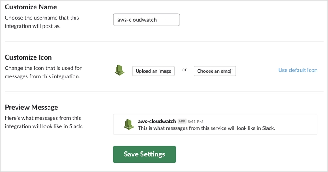Click the AWS CloudWatch icon beside Upload an image
328x172 pixels.
click(119, 71)
